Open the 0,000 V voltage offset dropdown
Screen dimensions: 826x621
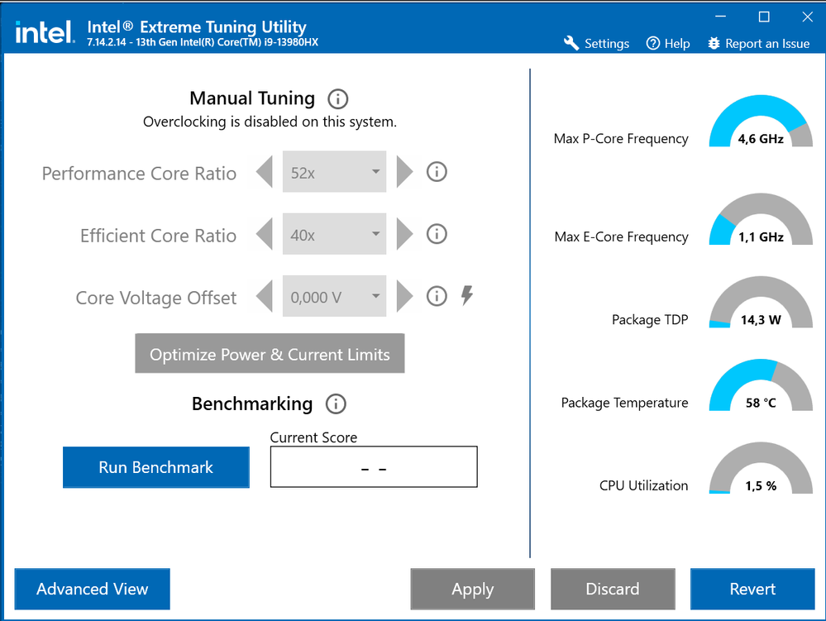(x=335, y=296)
